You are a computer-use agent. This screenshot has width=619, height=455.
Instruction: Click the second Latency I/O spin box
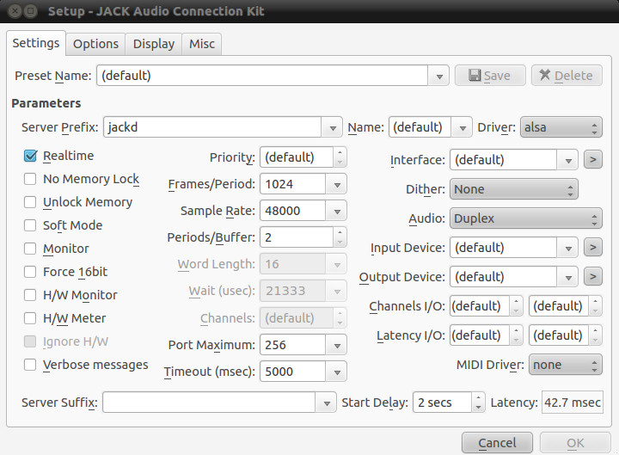pyautogui.click(x=566, y=335)
